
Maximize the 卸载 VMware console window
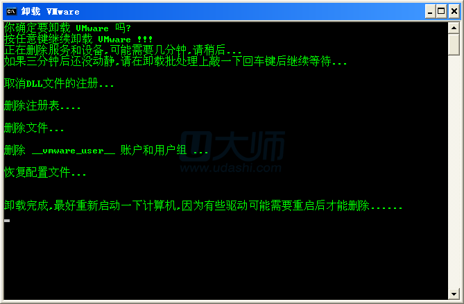click(x=441, y=12)
